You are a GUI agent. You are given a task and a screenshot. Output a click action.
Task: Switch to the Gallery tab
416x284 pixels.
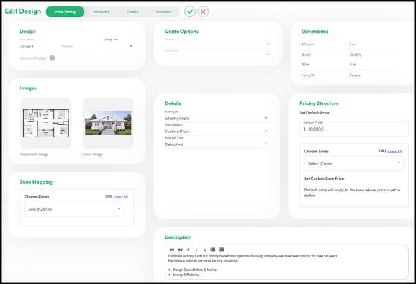point(132,12)
